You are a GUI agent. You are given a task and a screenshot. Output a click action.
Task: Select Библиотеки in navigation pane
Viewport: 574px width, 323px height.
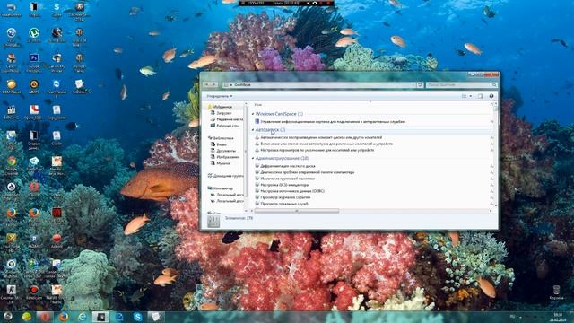[221, 138]
